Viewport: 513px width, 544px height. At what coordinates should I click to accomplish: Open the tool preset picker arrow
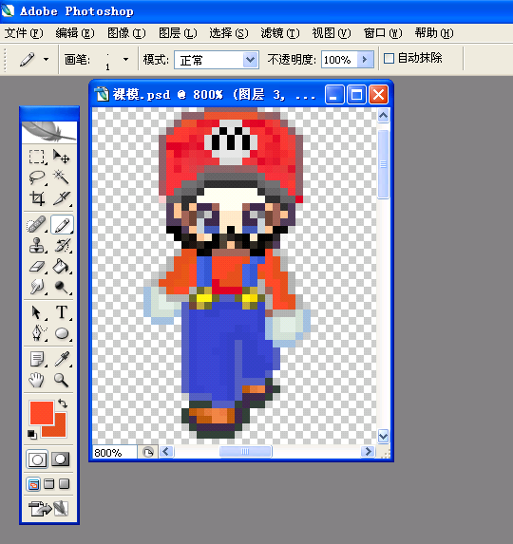46,59
